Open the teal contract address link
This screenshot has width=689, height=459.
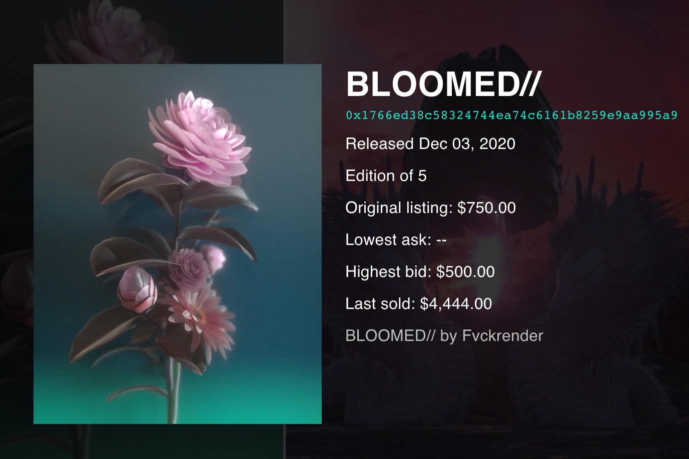(511, 115)
